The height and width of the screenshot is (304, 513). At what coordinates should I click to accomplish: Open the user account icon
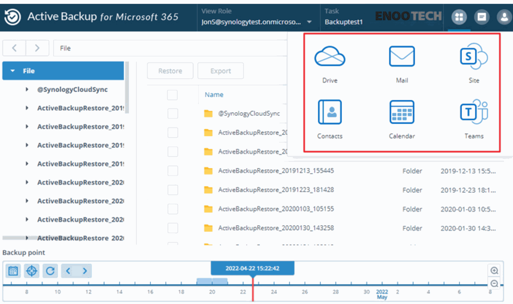(504, 17)
